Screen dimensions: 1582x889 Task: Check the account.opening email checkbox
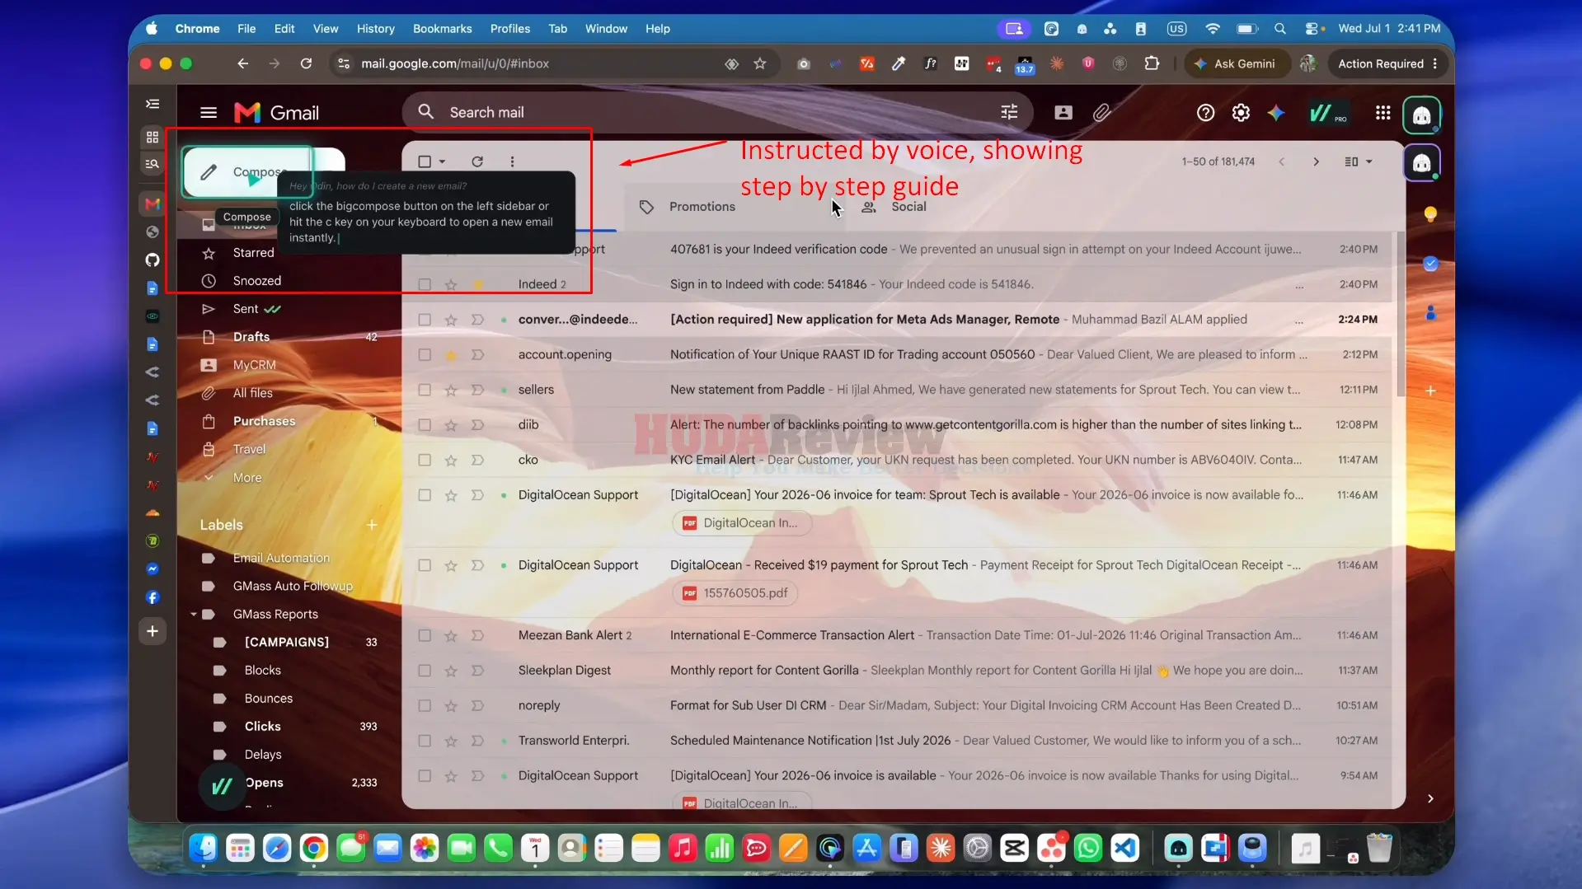click(425, 355)
